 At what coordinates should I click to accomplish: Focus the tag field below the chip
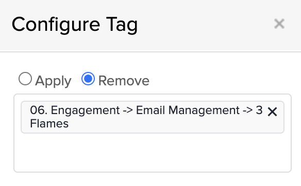(x=153, y=153)
